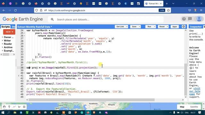Open the code editor settings gear
205x115 pixels.
(184, 27)
